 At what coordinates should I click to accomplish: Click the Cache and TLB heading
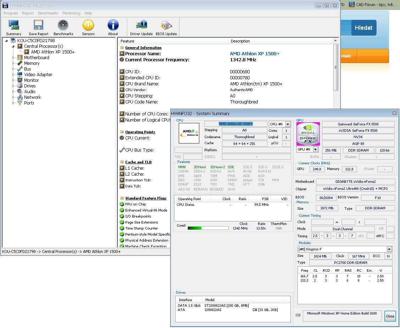138,162
